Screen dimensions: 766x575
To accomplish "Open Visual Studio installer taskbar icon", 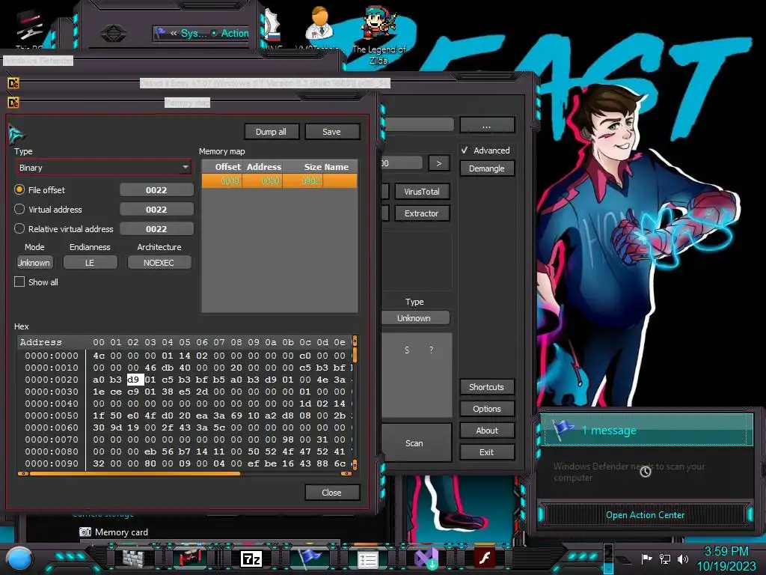I will pyautogui.click(x=426, y=559).
